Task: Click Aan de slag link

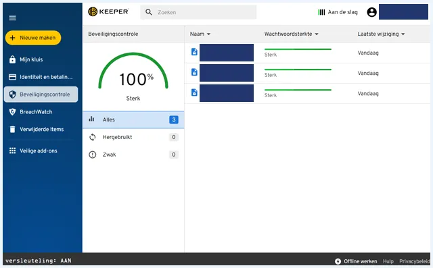Action: point(343,12)
